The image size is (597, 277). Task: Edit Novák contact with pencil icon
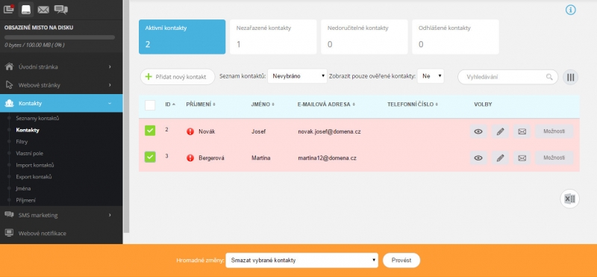tap(500, 131)
